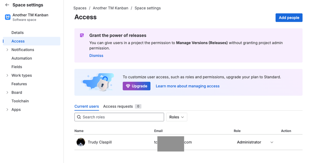Open Notifications settings in sidebar
This screenshot has height=163, width=310.
[23, 50]
